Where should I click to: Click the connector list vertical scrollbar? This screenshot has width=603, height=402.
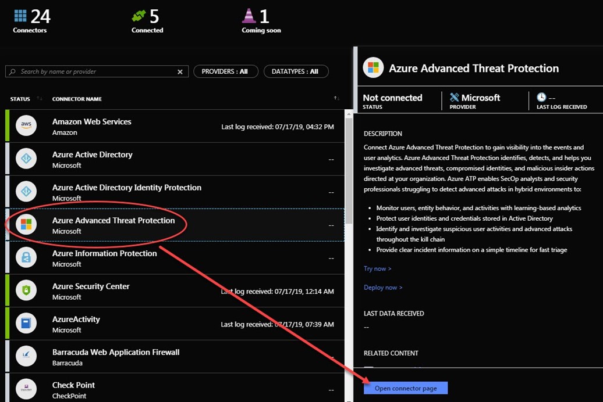pos(348,174)
